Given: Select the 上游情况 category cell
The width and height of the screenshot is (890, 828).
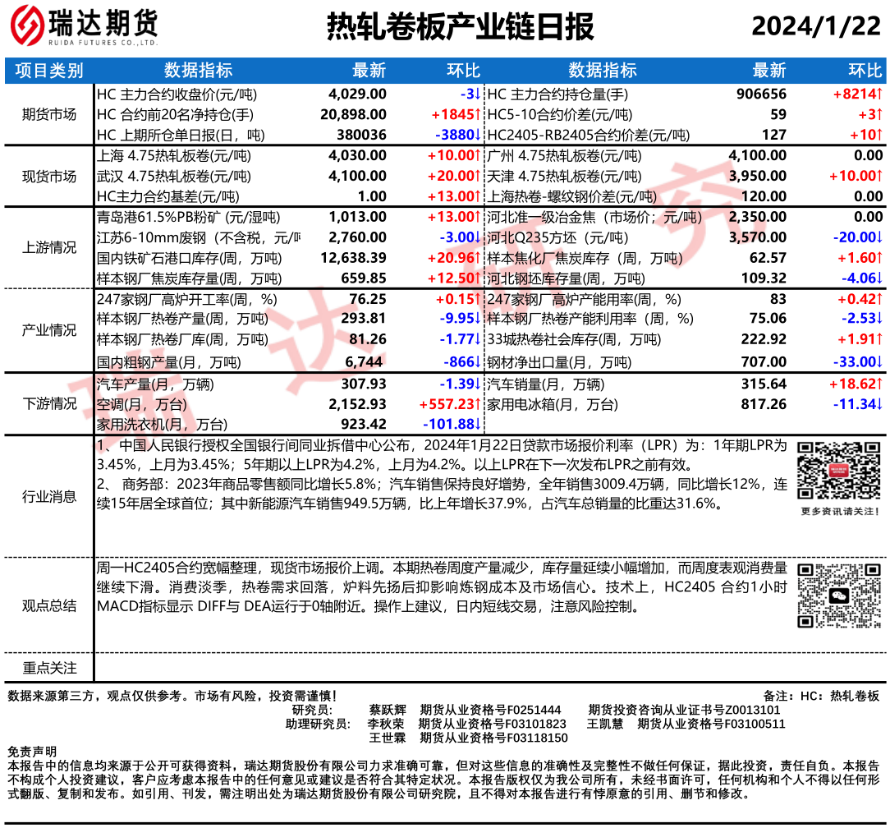Looking at the screenshot, I should [49, 247].
